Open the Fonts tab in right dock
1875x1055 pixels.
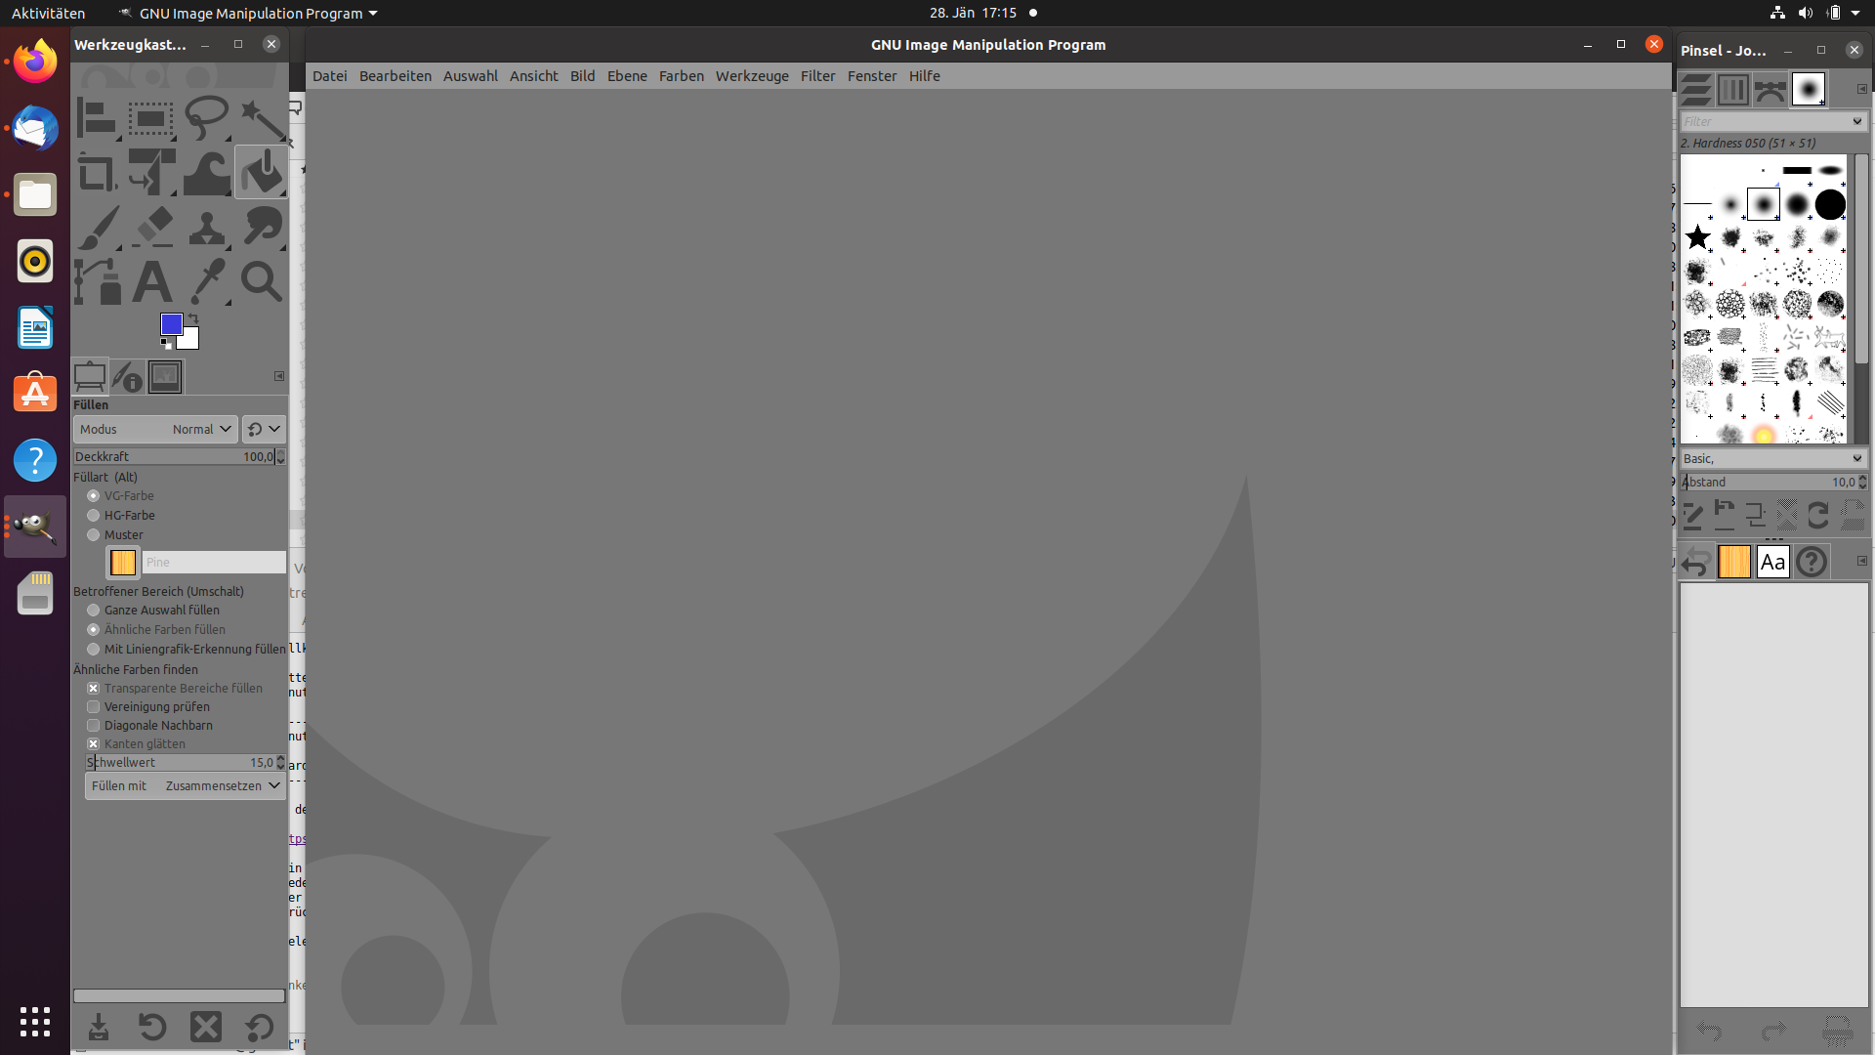click(1772, 562)
